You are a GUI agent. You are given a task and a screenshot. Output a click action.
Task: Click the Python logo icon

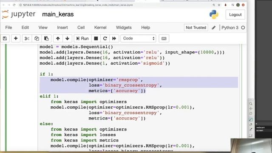214,14
